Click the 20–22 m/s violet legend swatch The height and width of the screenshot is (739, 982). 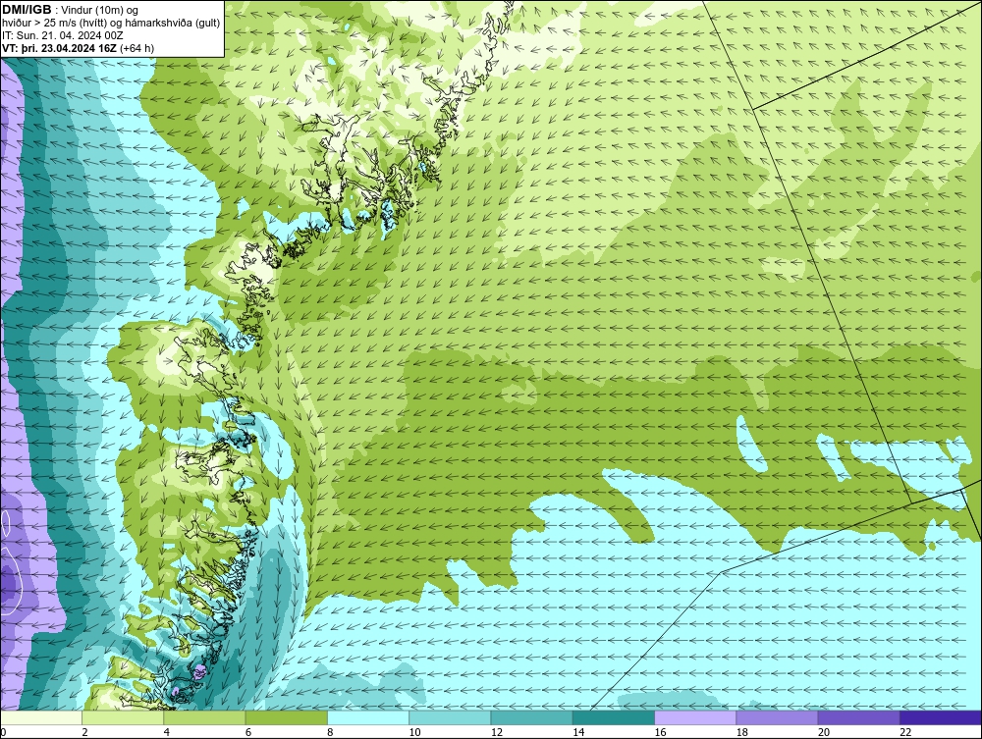coord(858,717)
